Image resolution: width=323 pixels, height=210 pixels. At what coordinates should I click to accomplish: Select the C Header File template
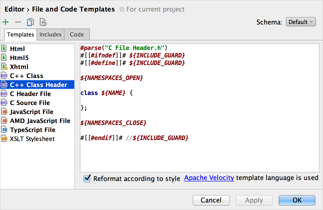click(x=30, y=93)
